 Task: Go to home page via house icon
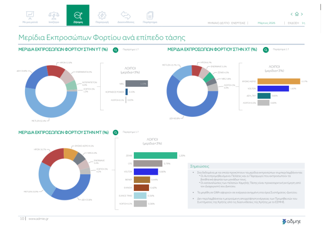[297, 14]
